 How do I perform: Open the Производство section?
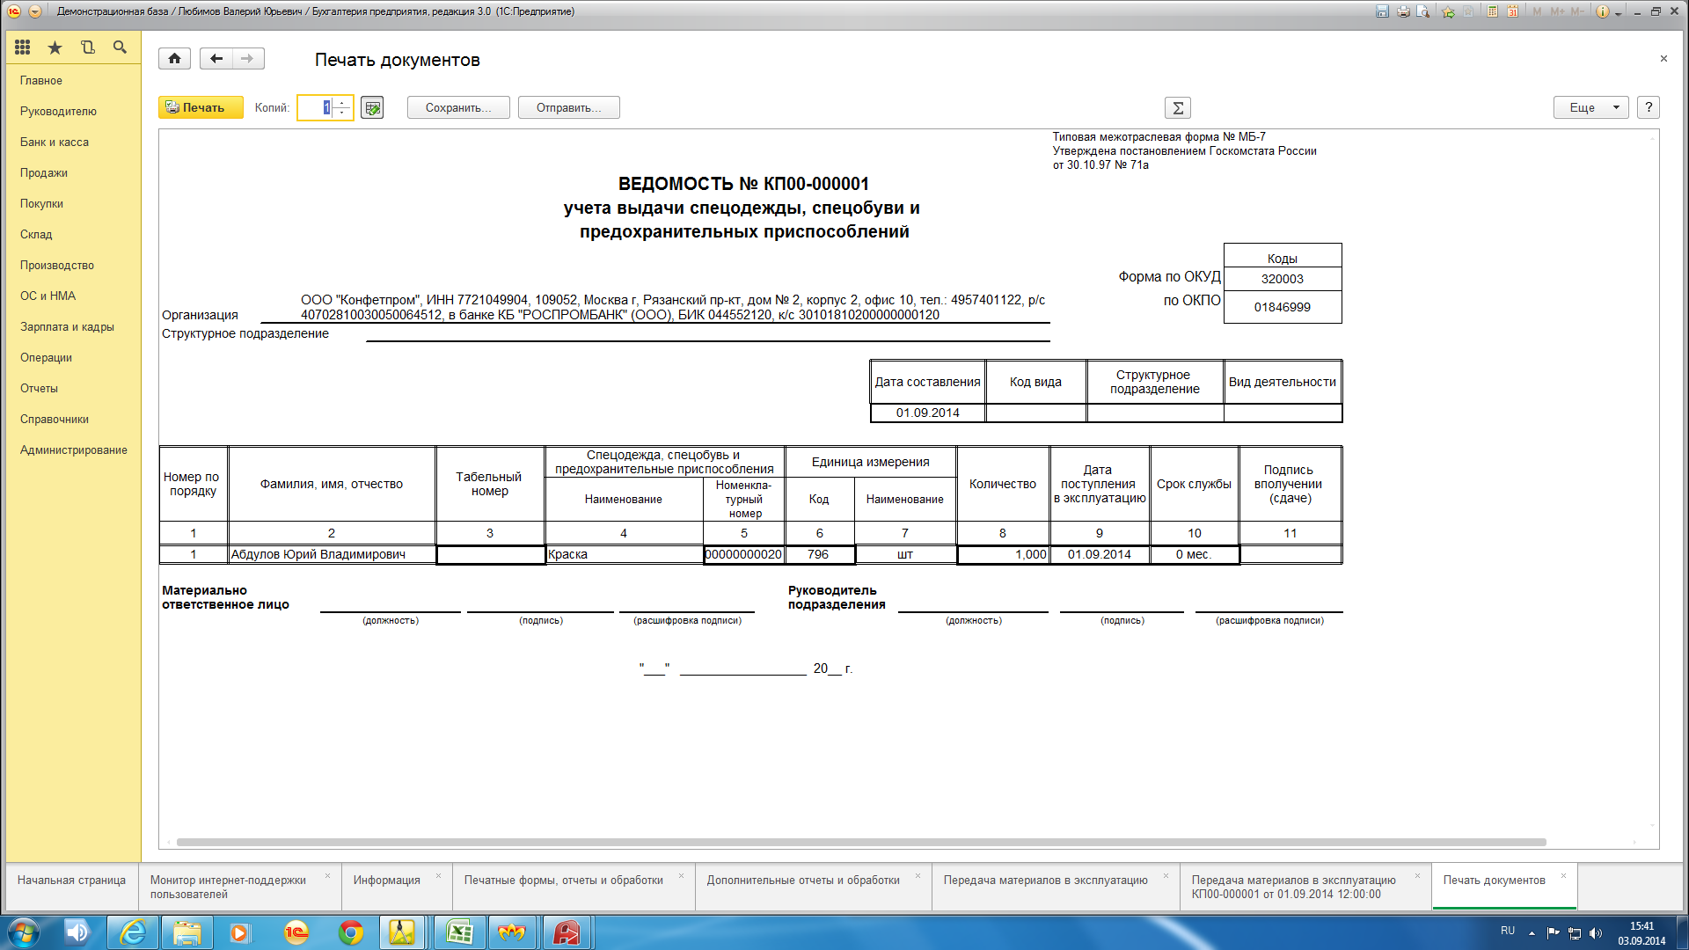tap(57, 265)
